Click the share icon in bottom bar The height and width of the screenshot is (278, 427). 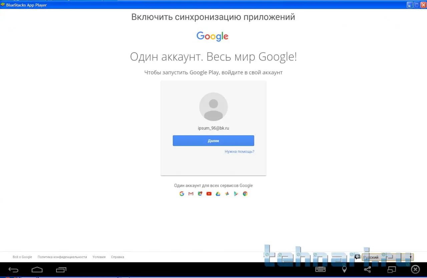click(x=367, y=269)
